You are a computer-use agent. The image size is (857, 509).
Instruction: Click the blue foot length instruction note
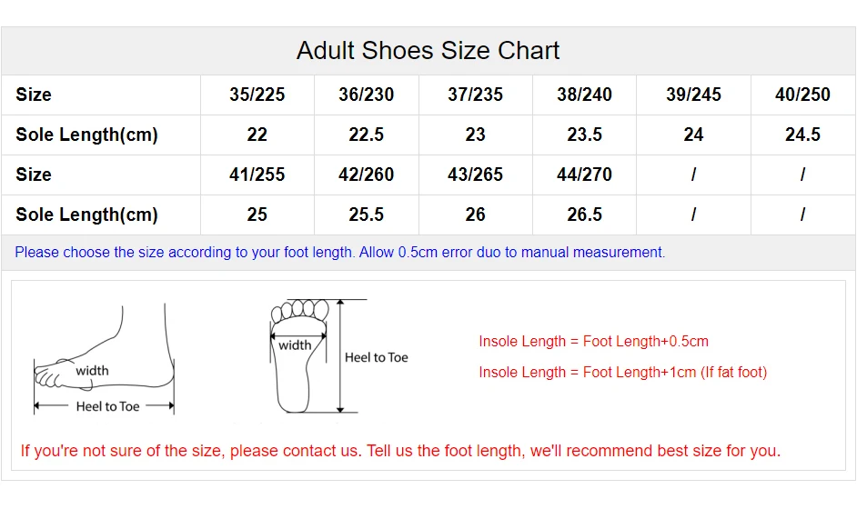coord(340,253)
